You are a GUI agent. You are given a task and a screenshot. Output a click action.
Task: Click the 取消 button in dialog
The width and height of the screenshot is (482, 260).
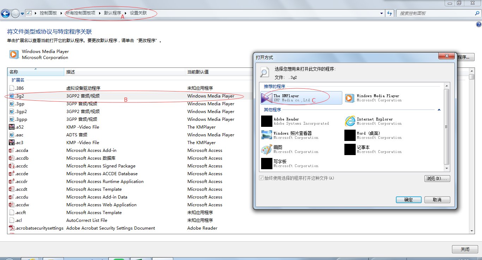click(437, 200)
